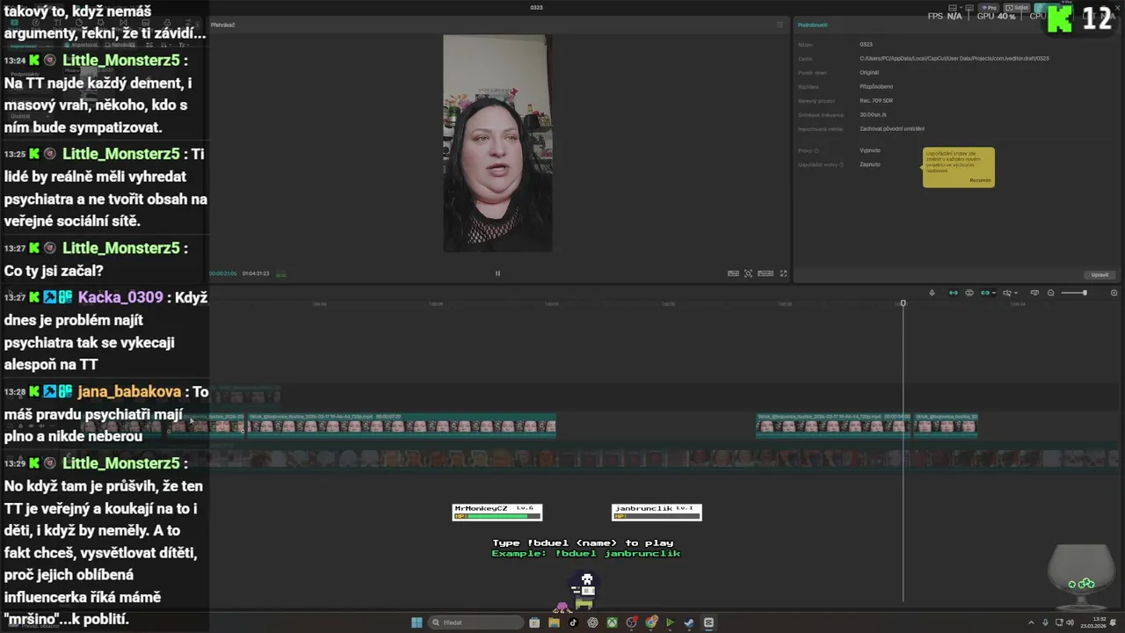Toggle the preview axis icon on timeline
Viewport: 1125px width, 633px height.
point(1007,293)
